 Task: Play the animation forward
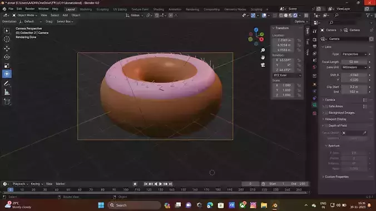pyautogui.click(x=160, y=184)
